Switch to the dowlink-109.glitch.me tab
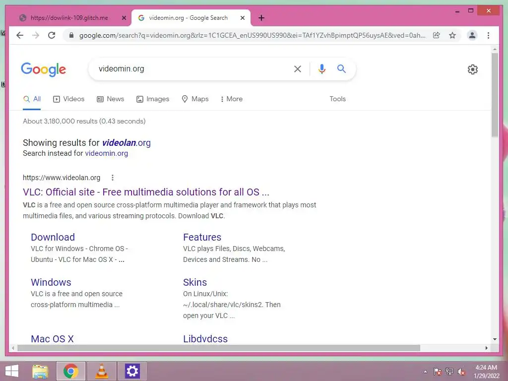This screenshot has width=508, height=381. 69,18
